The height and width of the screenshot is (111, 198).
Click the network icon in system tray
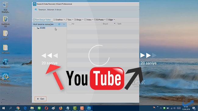(171, 108)
